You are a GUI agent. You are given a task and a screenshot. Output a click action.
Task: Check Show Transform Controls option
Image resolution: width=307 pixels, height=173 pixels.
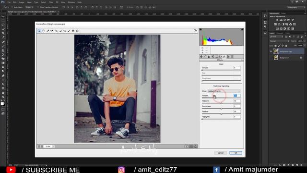(38, 7)
